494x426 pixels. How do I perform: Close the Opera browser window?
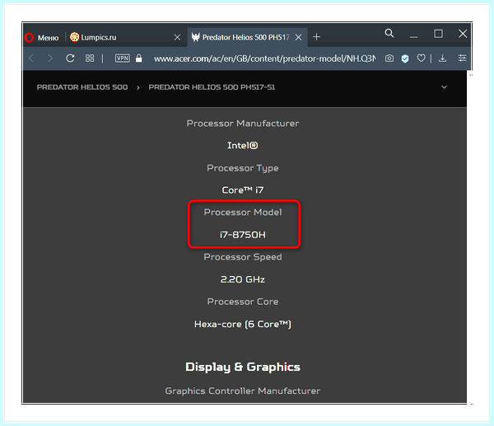coord(463,34)
